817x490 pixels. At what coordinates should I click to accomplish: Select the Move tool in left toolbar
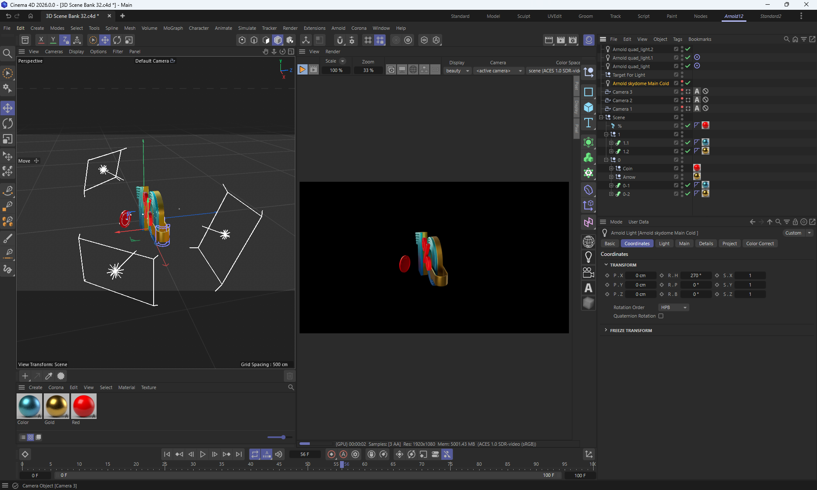8,108
